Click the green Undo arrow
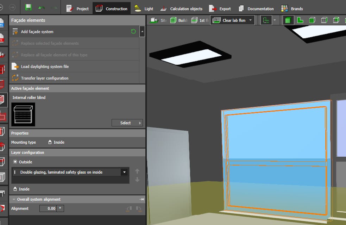This screenshot has height=225, width=346. [41, 8]
